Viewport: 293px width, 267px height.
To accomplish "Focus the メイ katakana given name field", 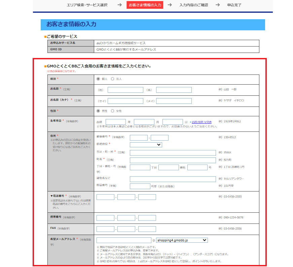I will 174,101.
